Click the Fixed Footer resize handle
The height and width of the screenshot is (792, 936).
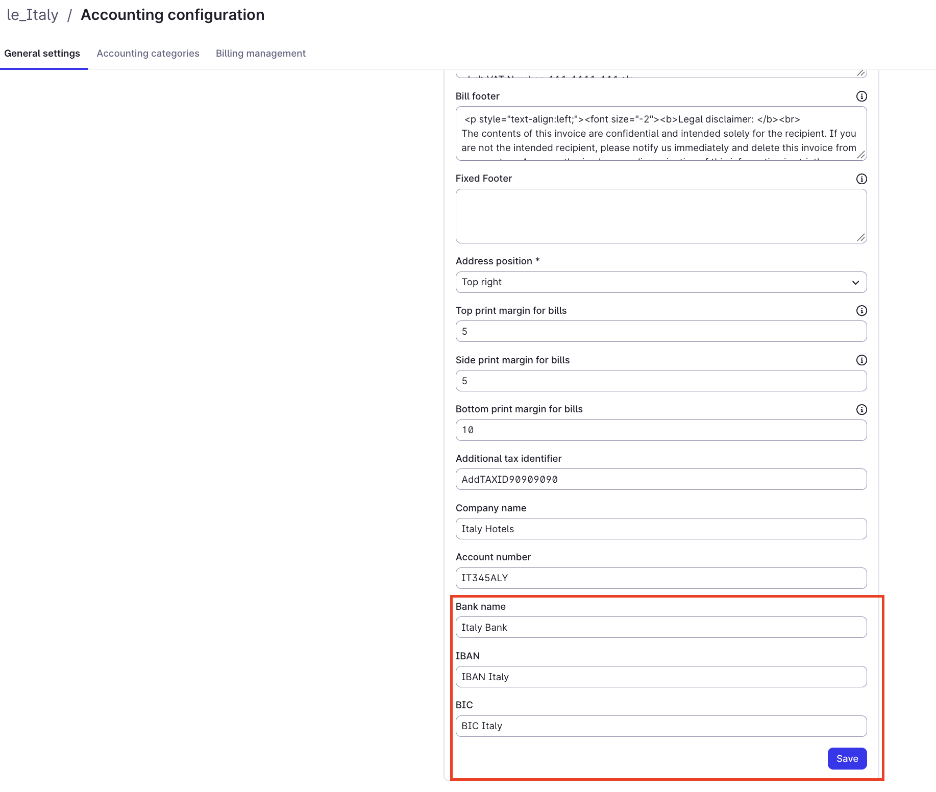[861, 237]
